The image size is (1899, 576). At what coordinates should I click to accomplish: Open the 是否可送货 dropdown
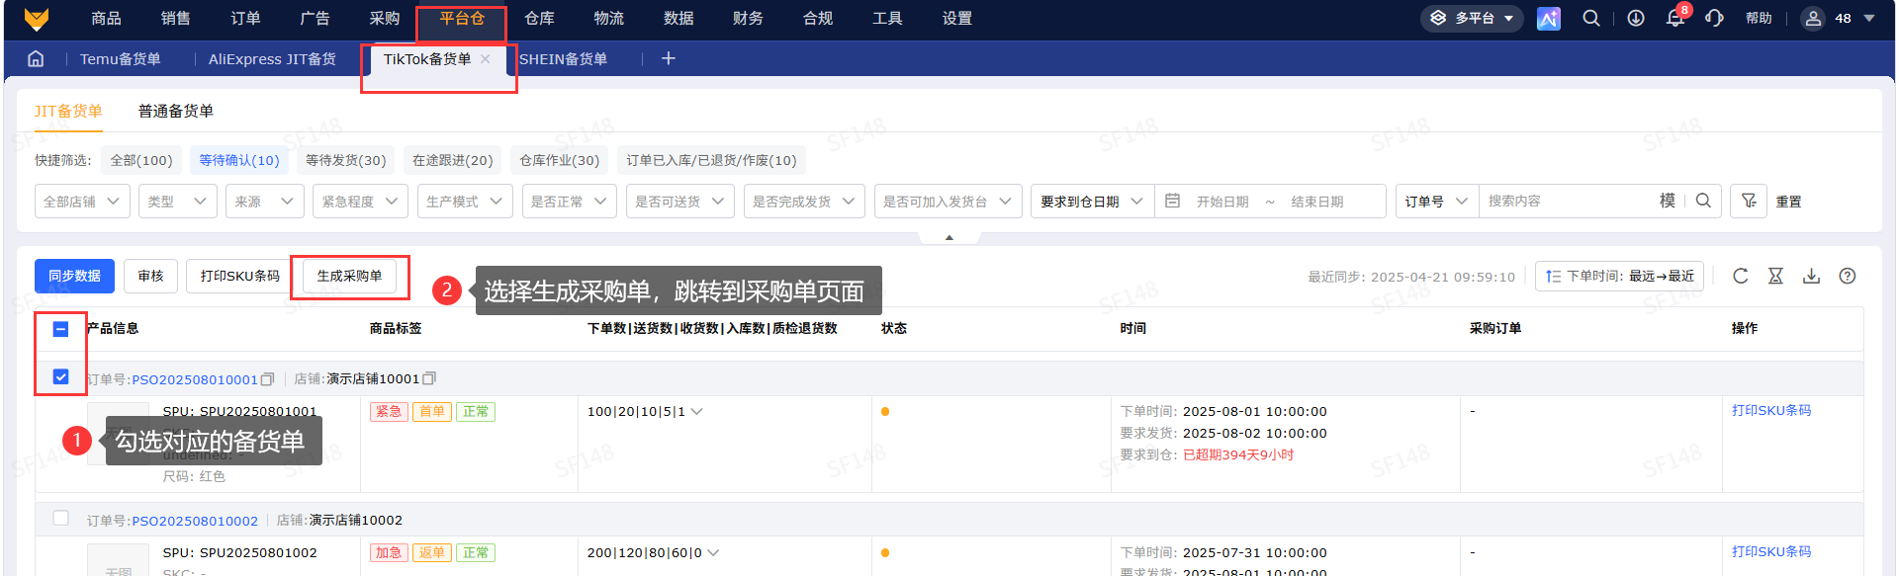(680, 201)
